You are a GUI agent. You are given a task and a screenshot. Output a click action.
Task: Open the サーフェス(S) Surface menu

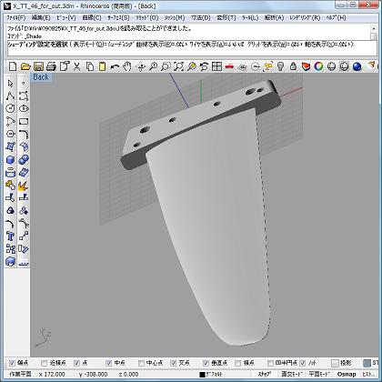pyautogui.click(x=118, y=18)
